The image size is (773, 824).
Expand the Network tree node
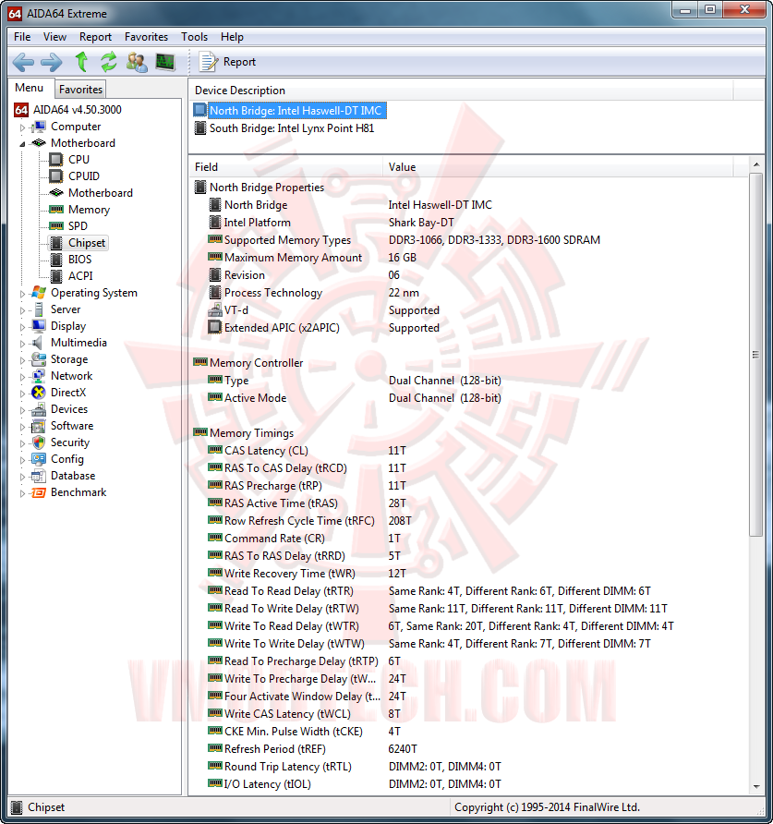(x=22, y=377)
